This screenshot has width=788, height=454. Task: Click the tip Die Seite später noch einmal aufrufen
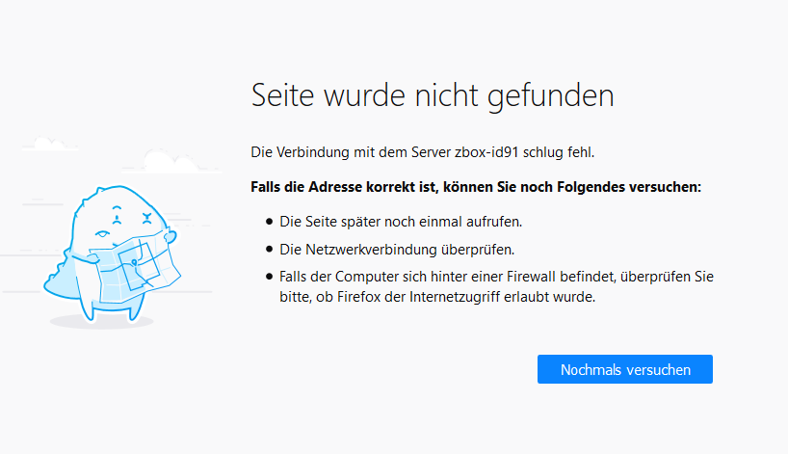tap(401, 222)
